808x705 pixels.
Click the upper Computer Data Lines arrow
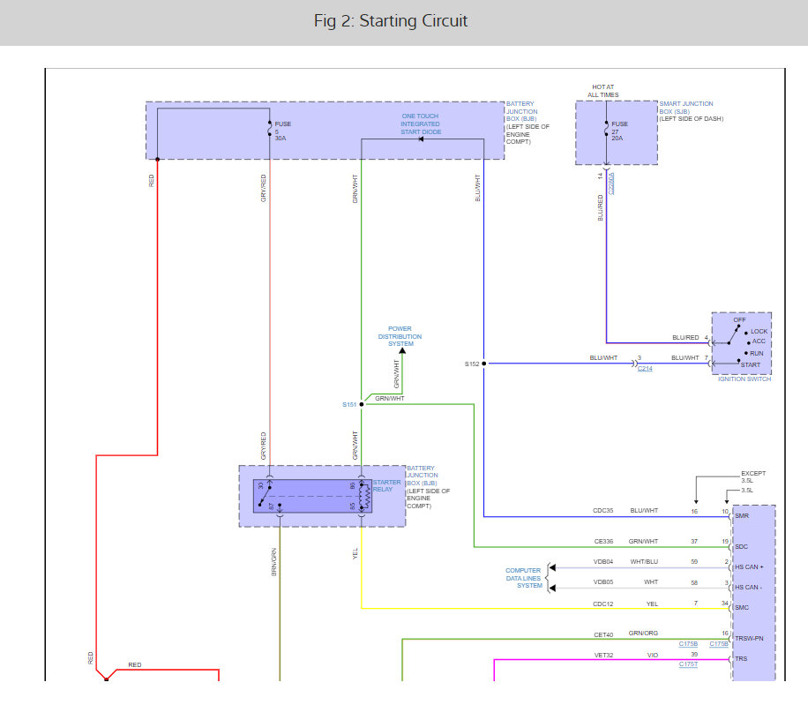[x=552, y=568]
